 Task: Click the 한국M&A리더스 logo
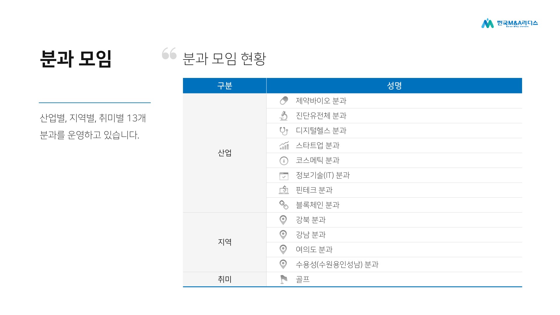(x=509, y=23)
